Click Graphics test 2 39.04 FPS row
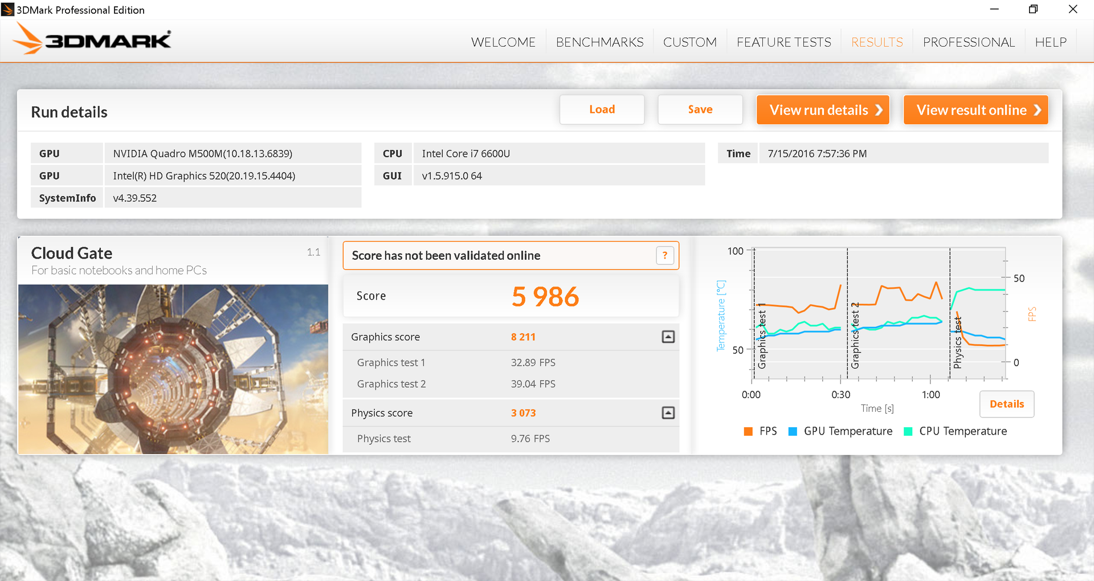Screen dimensions: 1094x581 pos(511,384)
